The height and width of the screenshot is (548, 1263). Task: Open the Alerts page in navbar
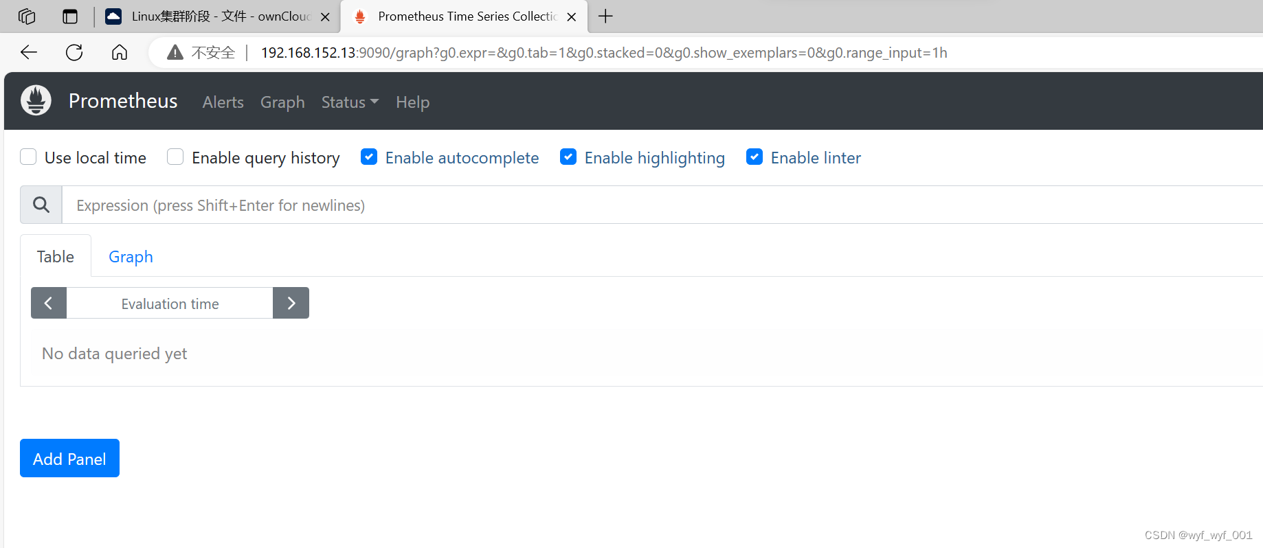click(223, 102)
